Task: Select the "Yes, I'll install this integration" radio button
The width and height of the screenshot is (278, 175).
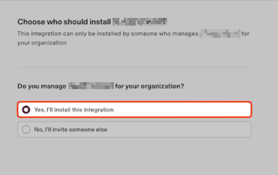Action: click(26, 109)
